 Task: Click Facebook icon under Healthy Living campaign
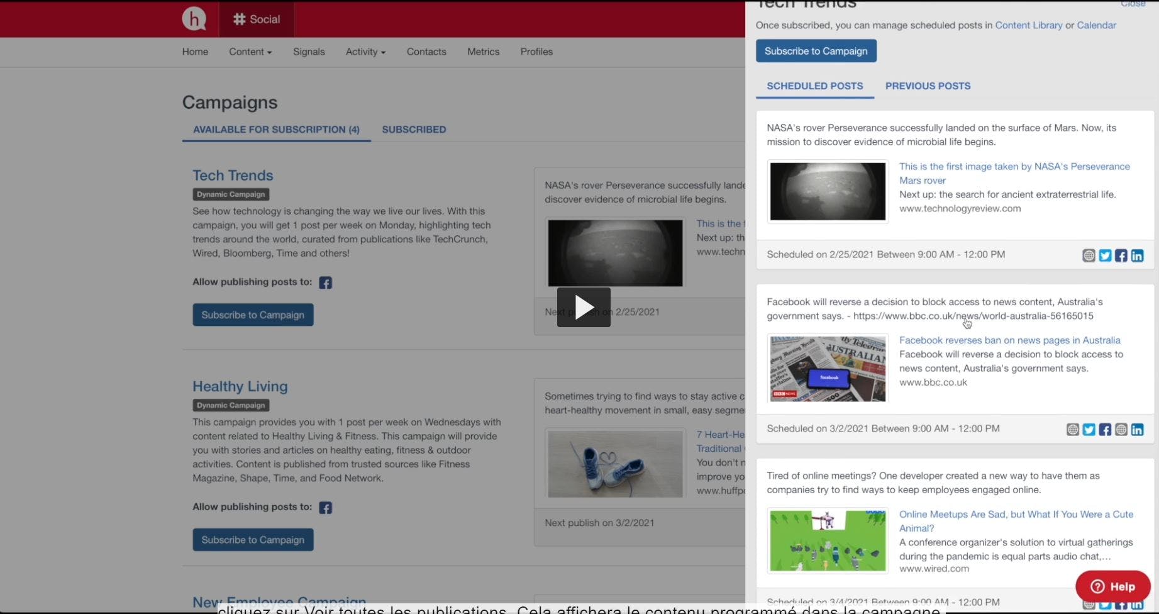pos(325,508)
